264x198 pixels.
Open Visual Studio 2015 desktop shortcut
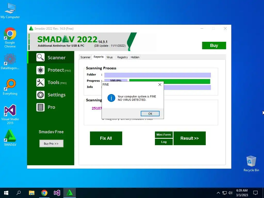[x=10, y=114]
